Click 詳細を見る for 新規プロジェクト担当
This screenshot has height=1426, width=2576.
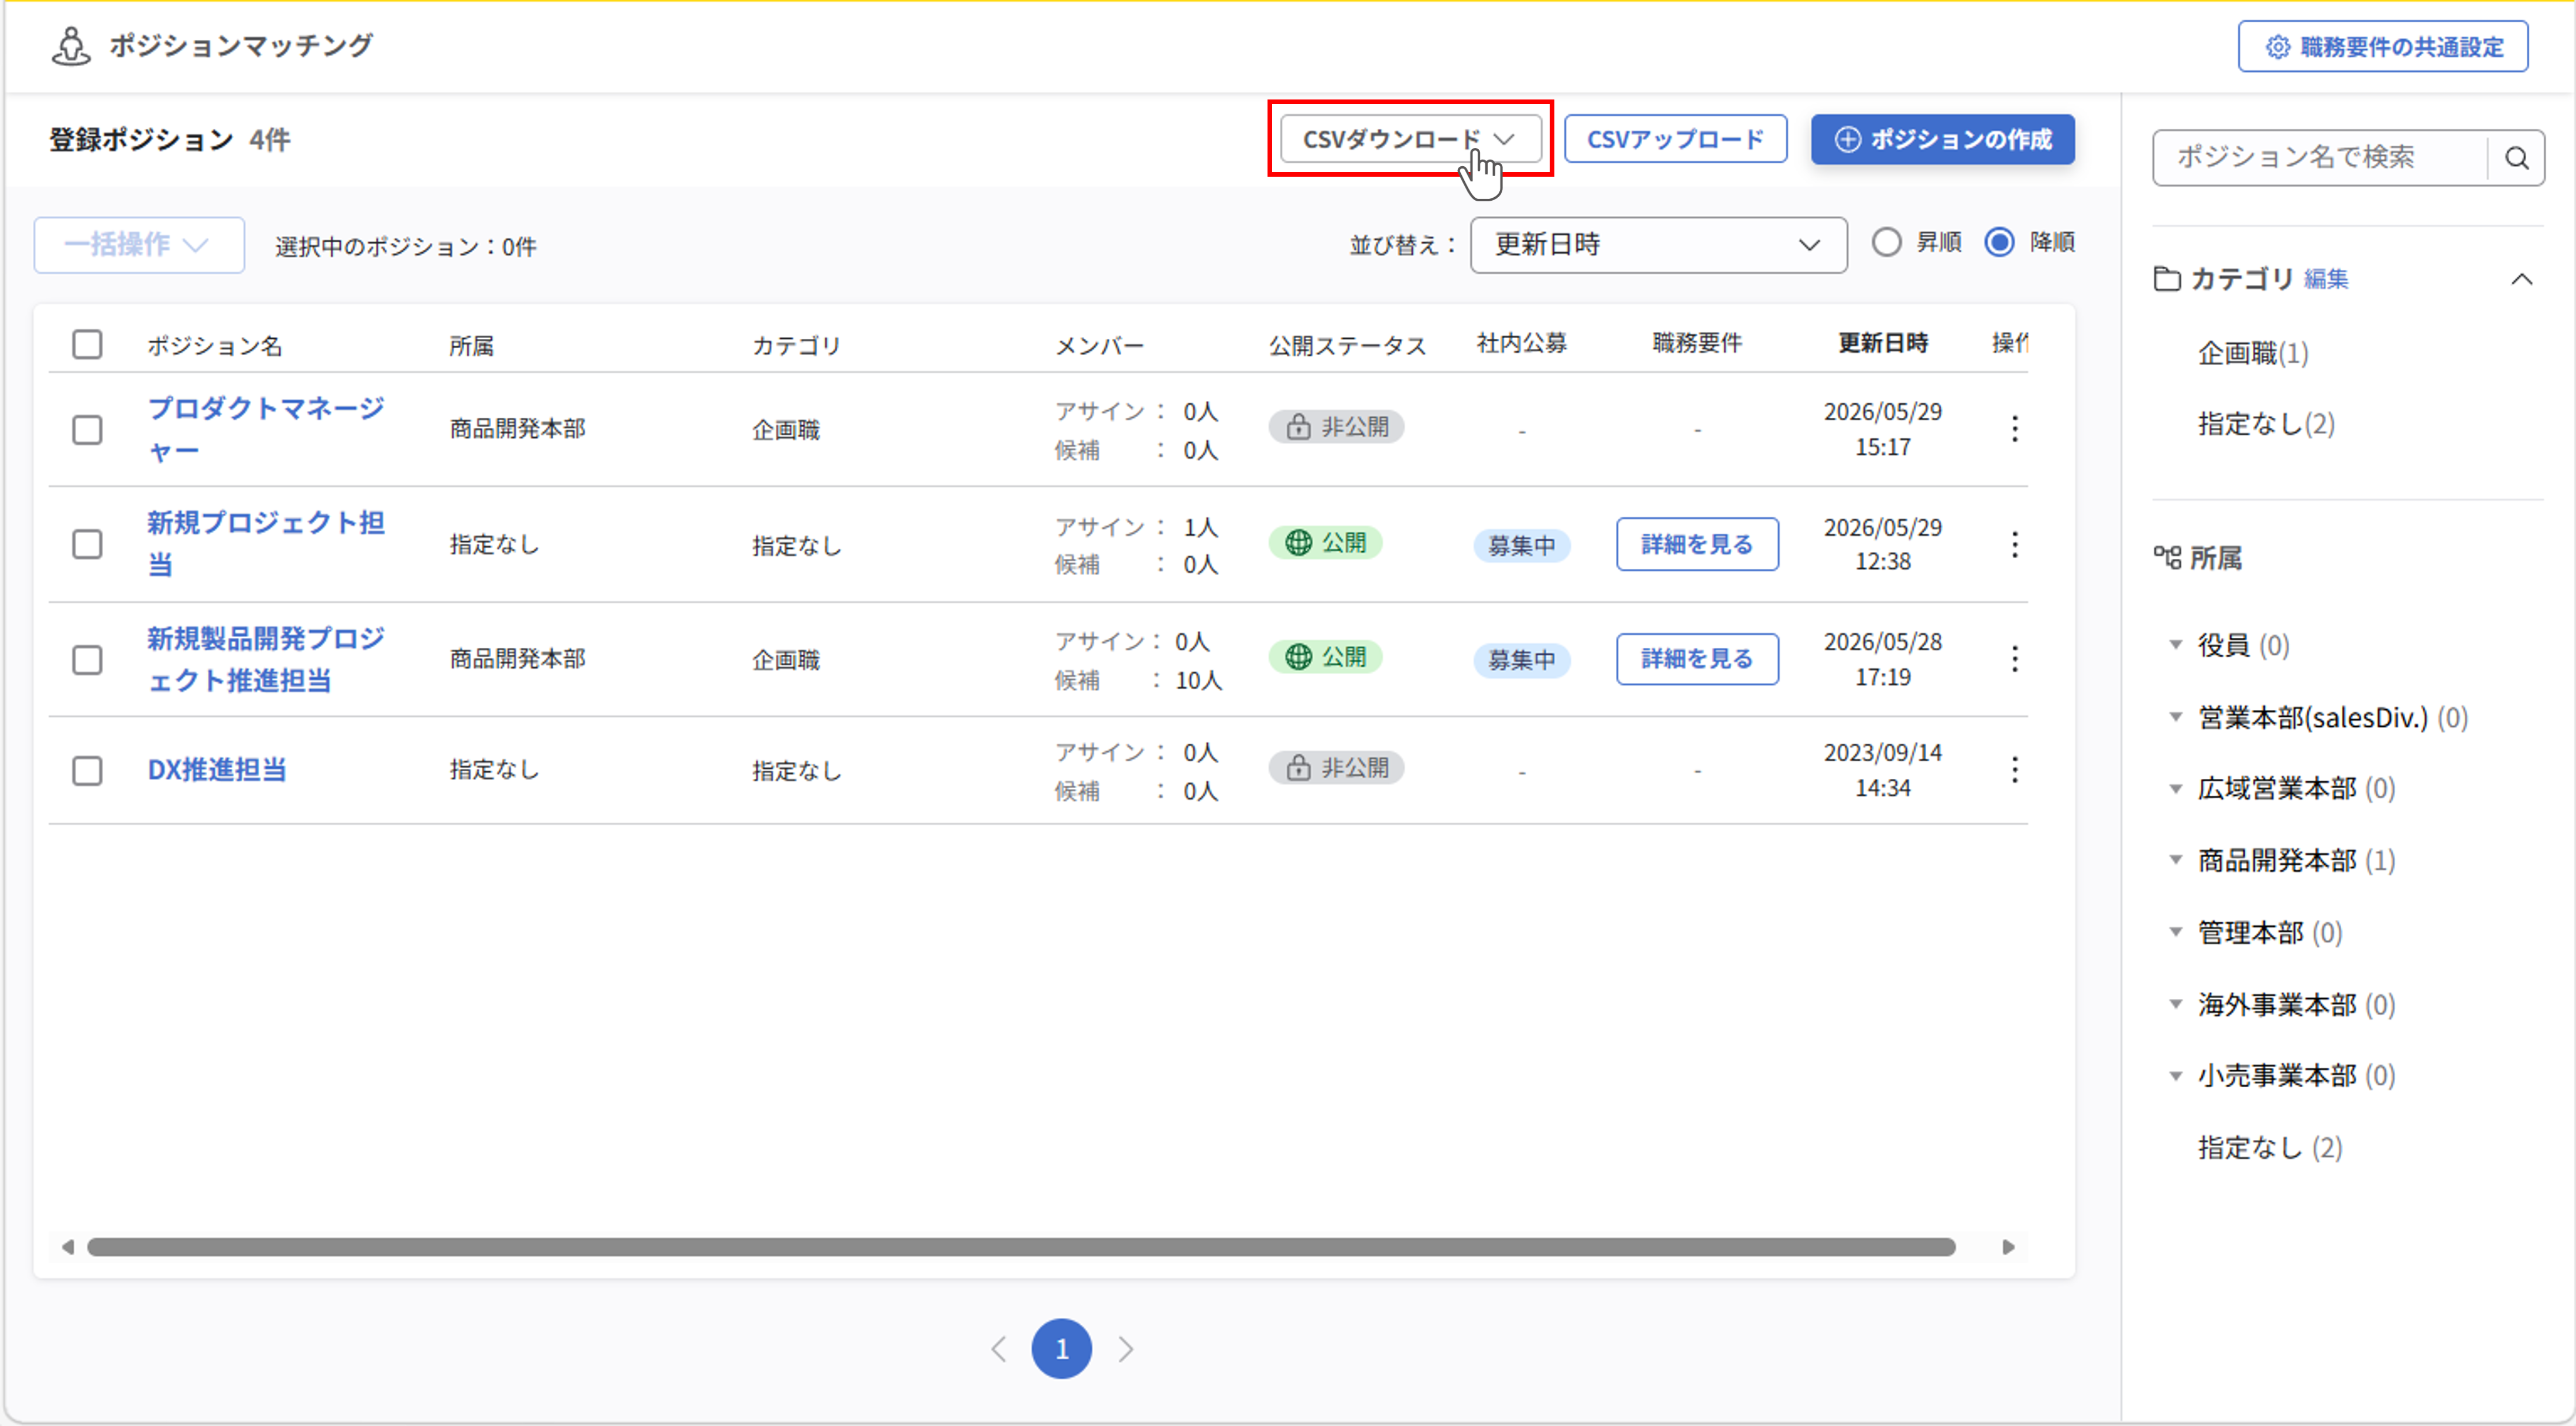[x=1697, y=545]
